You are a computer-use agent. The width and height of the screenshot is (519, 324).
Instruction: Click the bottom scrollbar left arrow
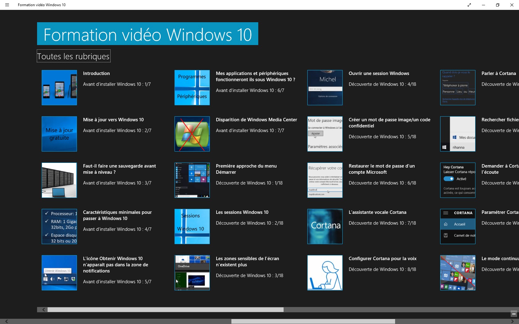[x=6, y=322]
